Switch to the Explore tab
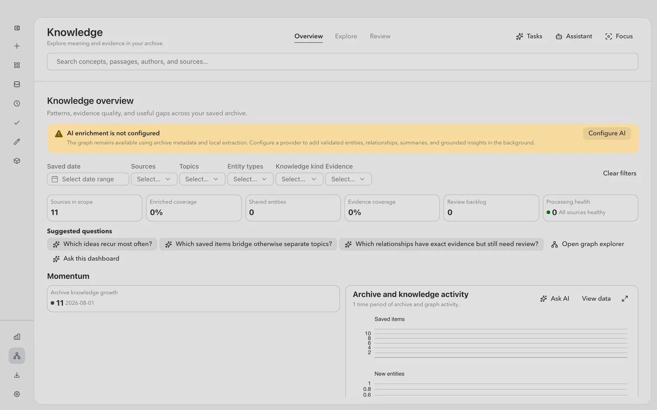Viewport: 657px width, 410px height. click(346, 36)
